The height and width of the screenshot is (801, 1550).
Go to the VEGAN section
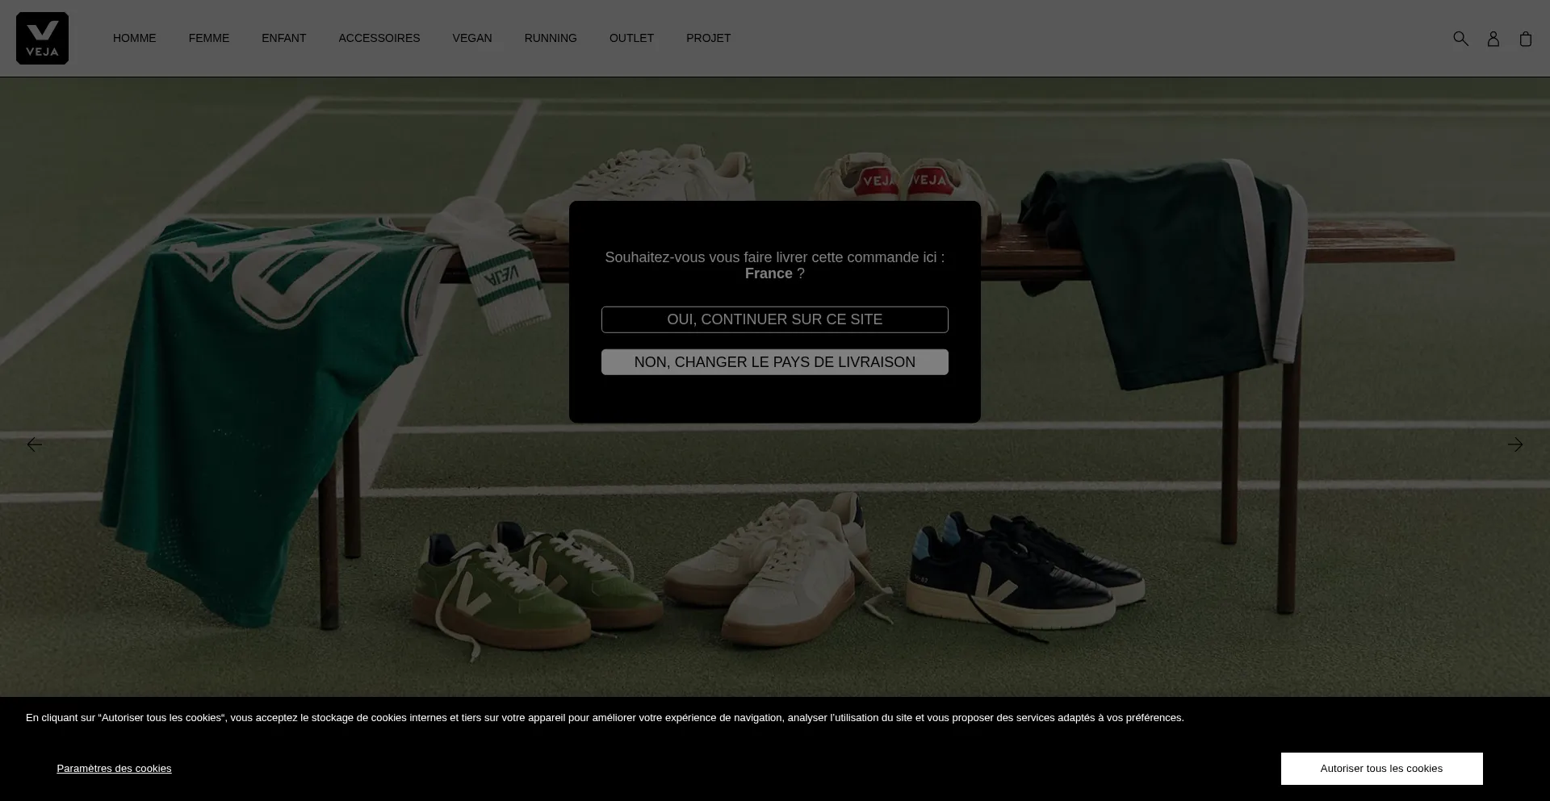coord(471,38)
